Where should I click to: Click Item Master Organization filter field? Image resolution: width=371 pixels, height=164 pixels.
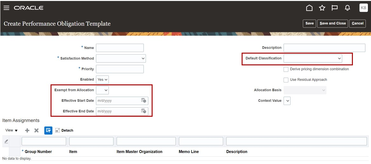(x=146, y=141)
